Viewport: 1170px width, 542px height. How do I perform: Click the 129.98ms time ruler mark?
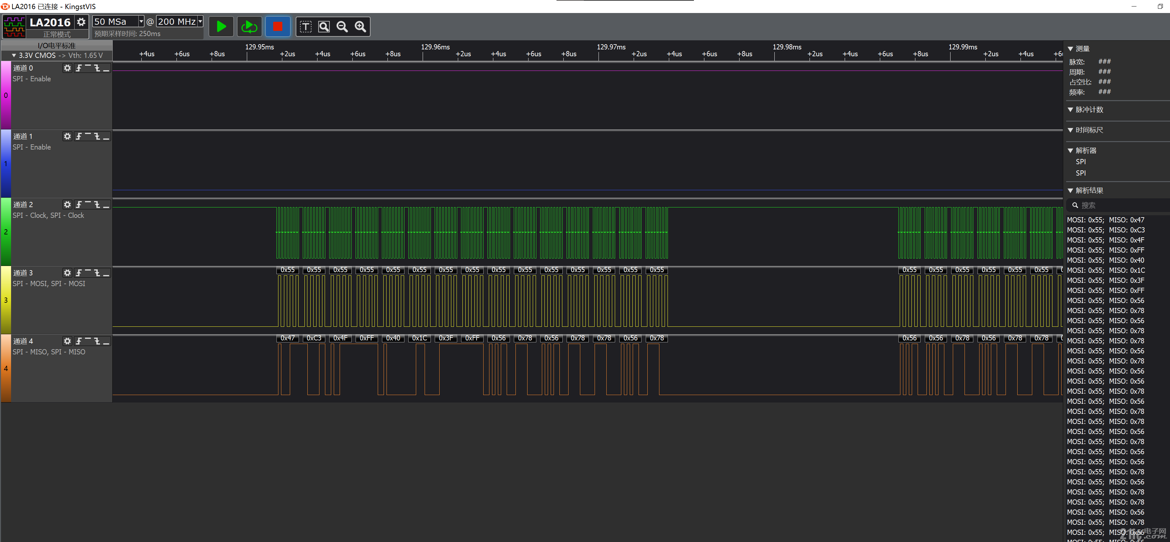click(x=787, y=47)
